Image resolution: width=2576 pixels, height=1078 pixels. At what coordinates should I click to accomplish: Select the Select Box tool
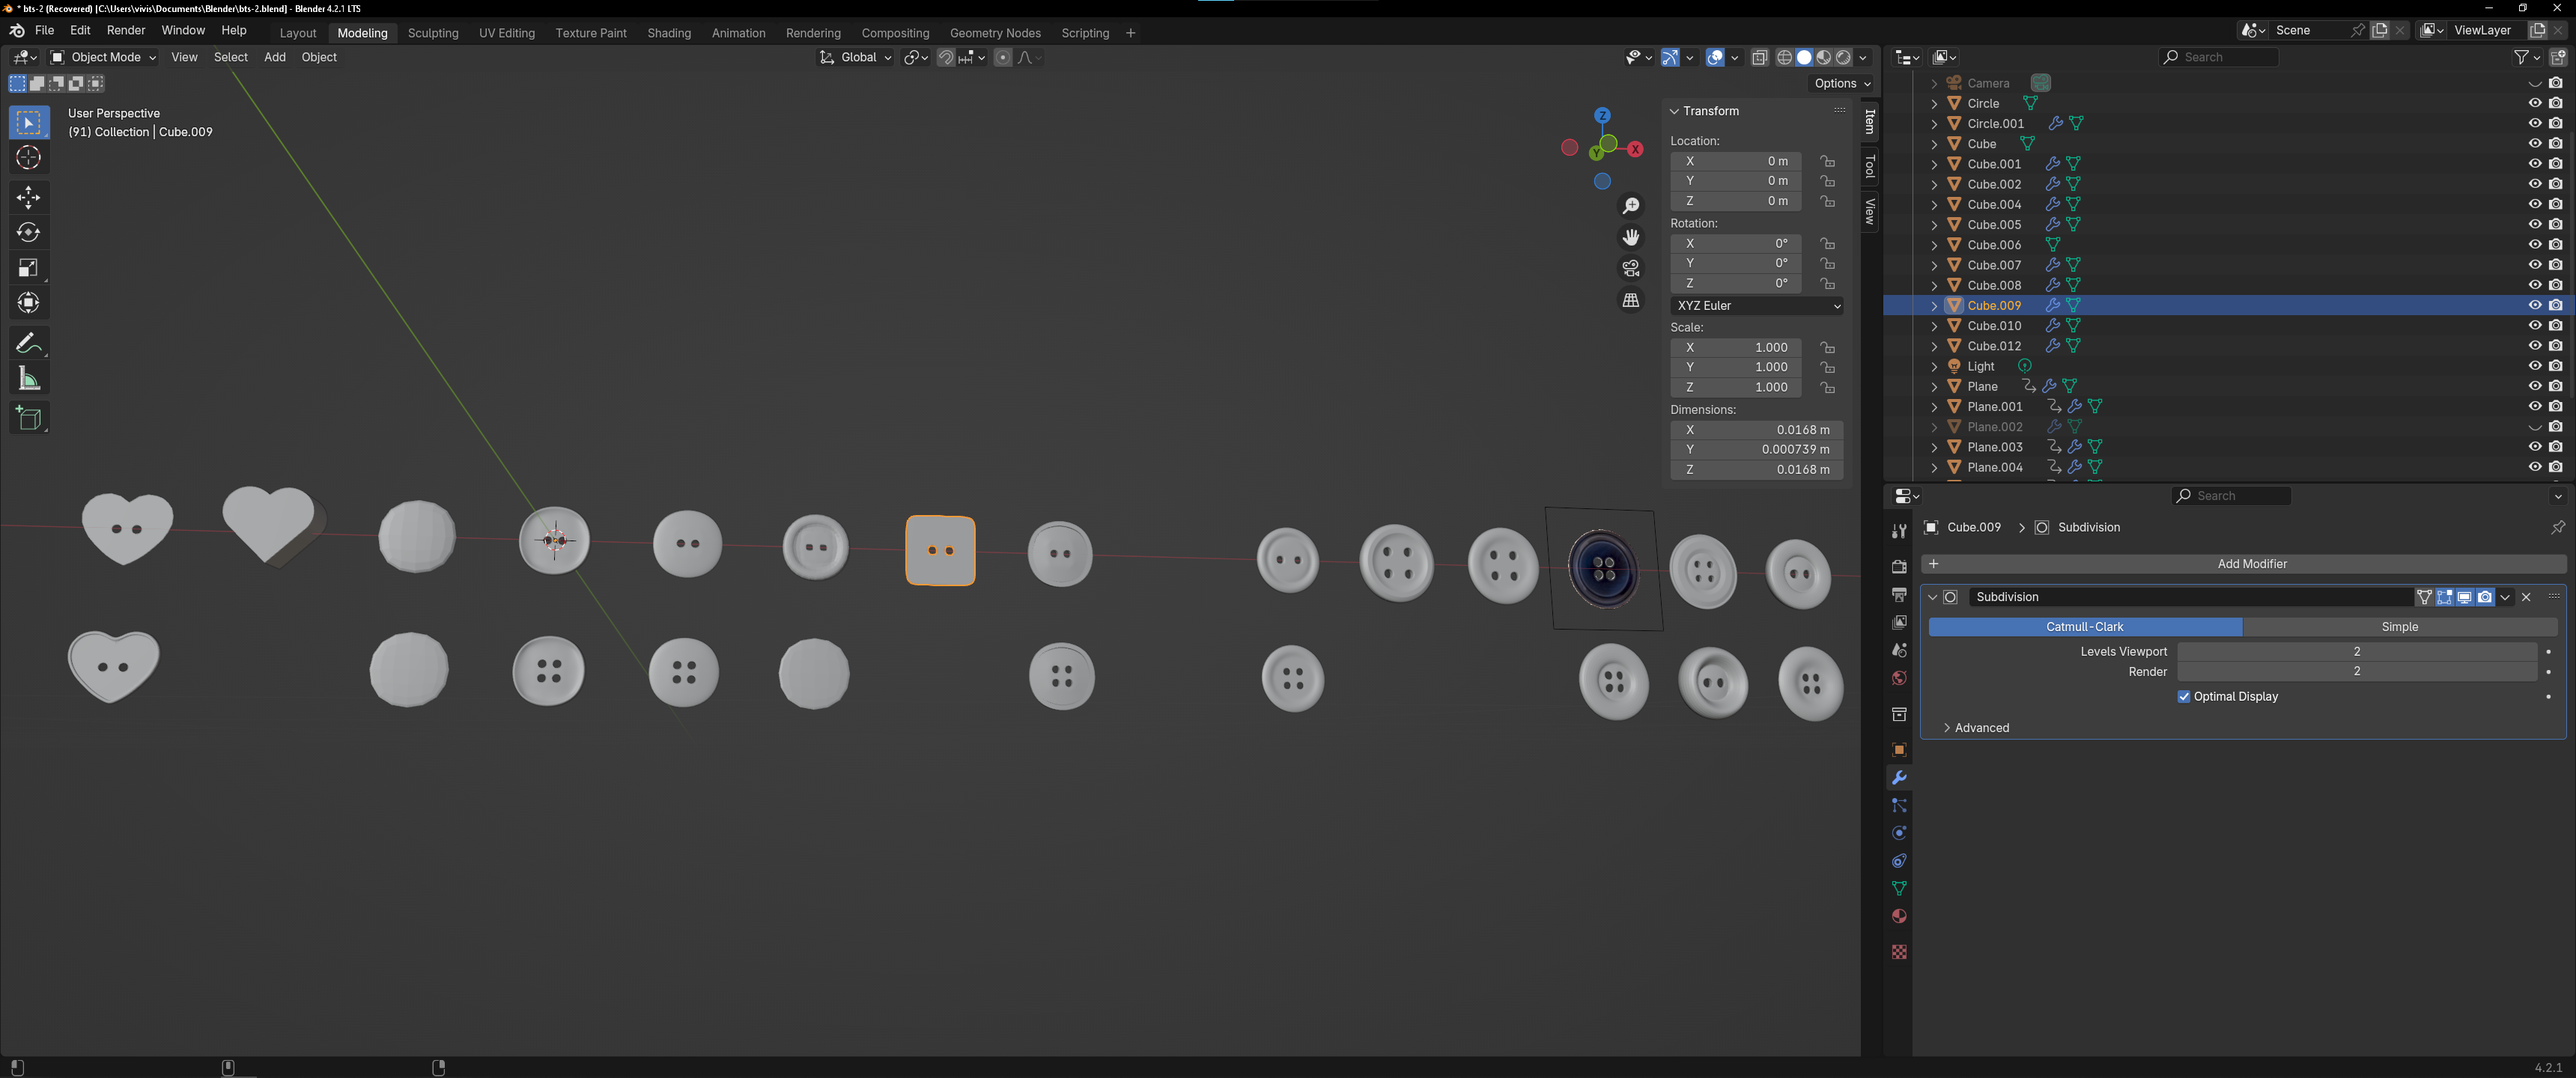pyautogui.click(x=28, y=122)
